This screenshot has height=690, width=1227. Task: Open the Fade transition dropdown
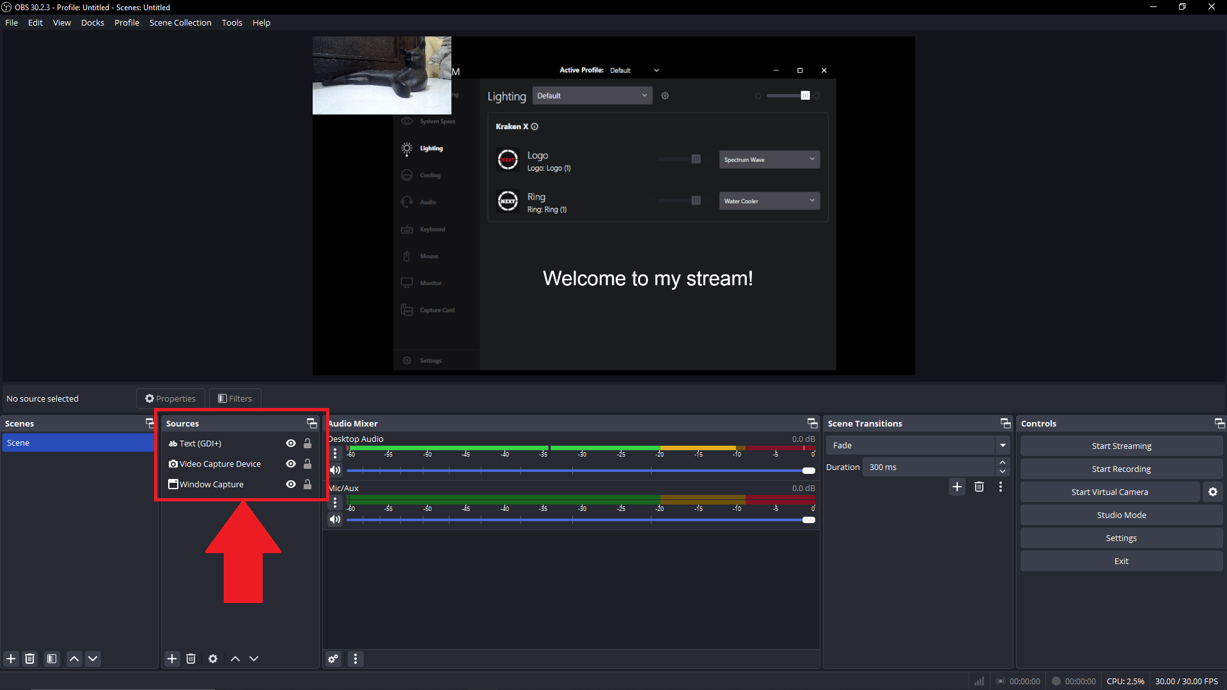pyautogui.click(x=1001, y=445)
